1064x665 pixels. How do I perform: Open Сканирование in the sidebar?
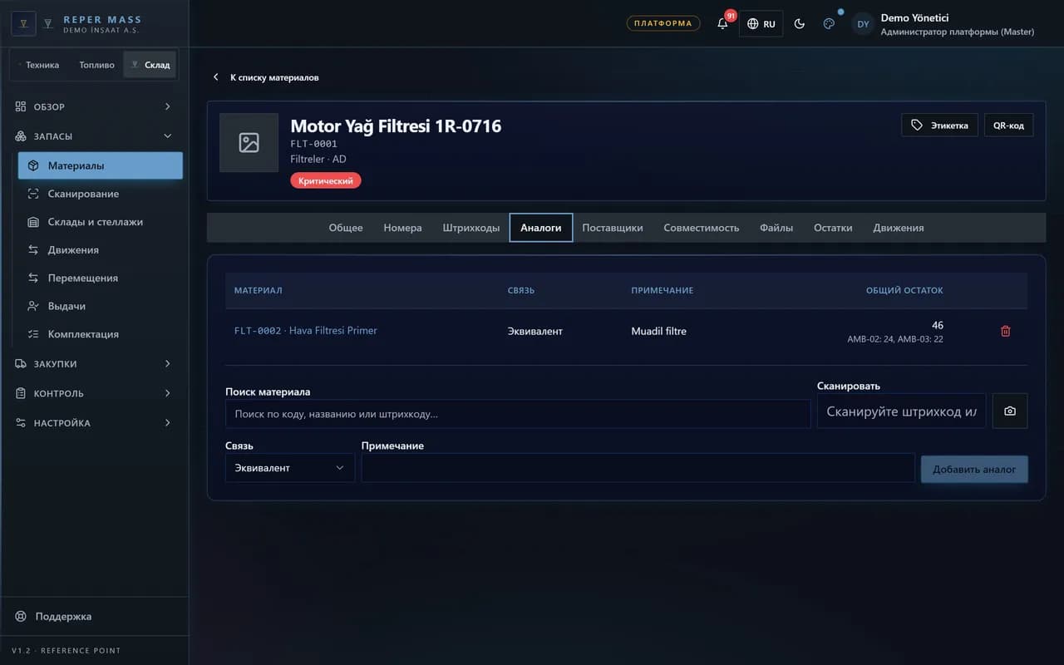point(101,194)
